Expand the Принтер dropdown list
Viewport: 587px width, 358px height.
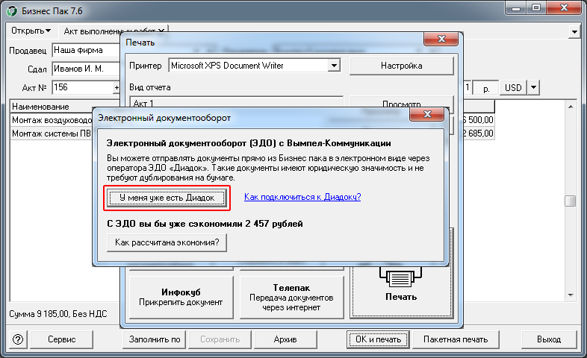334,66
